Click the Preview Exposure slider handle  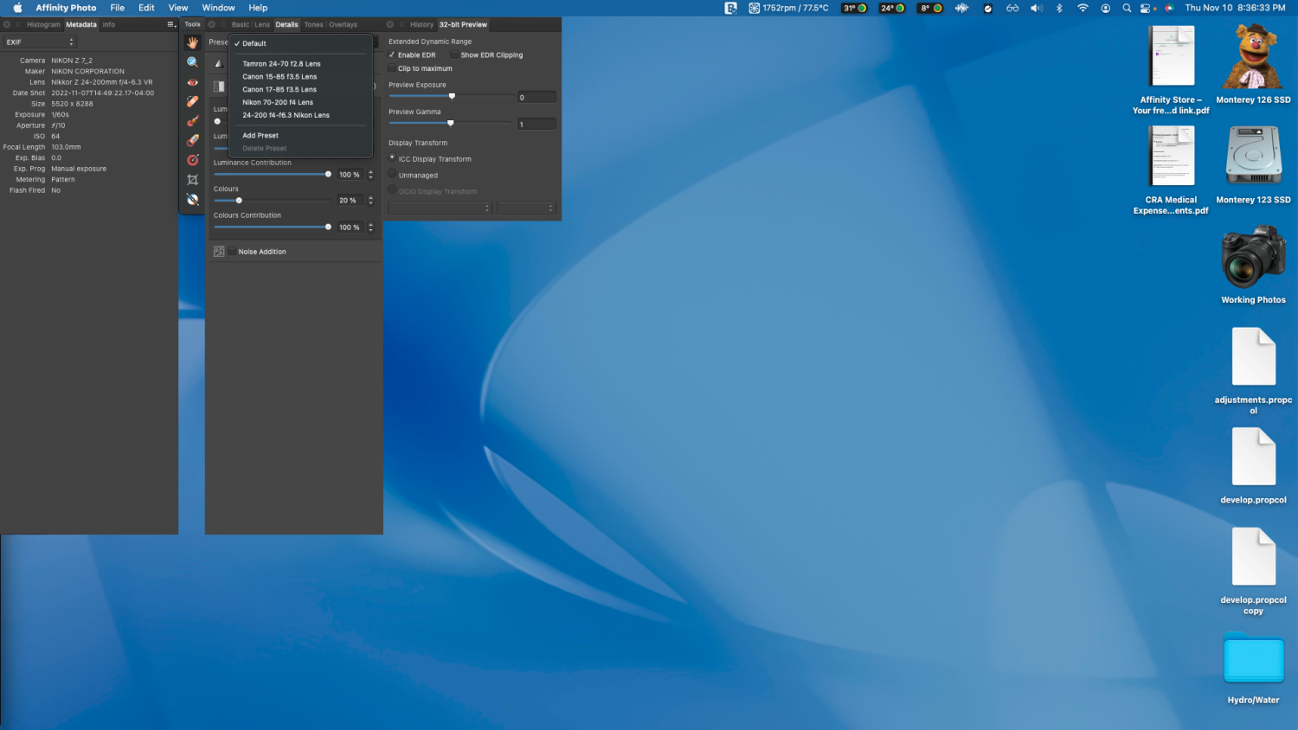tap(452, 96)
